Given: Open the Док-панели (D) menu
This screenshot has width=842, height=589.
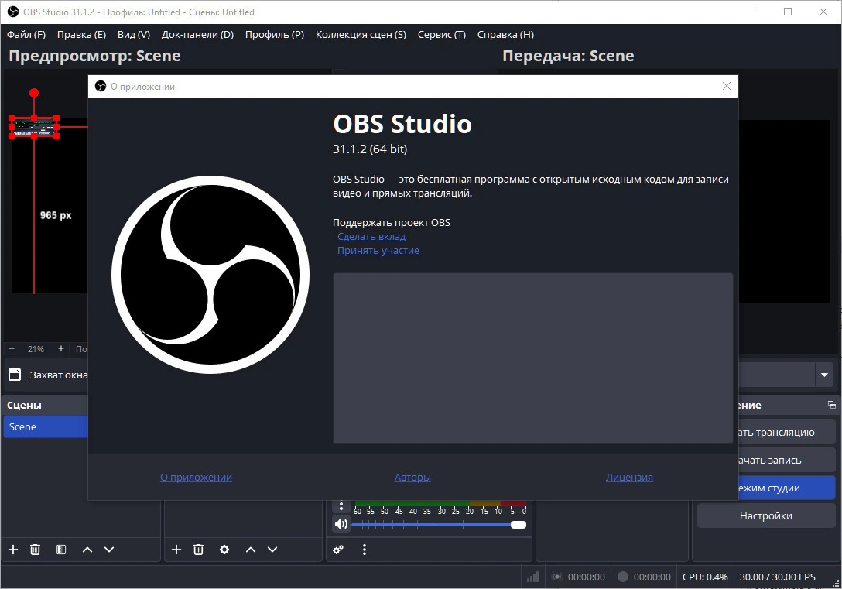Looking at the screenshot, I should pyautogui.click(x=197, y=34).
